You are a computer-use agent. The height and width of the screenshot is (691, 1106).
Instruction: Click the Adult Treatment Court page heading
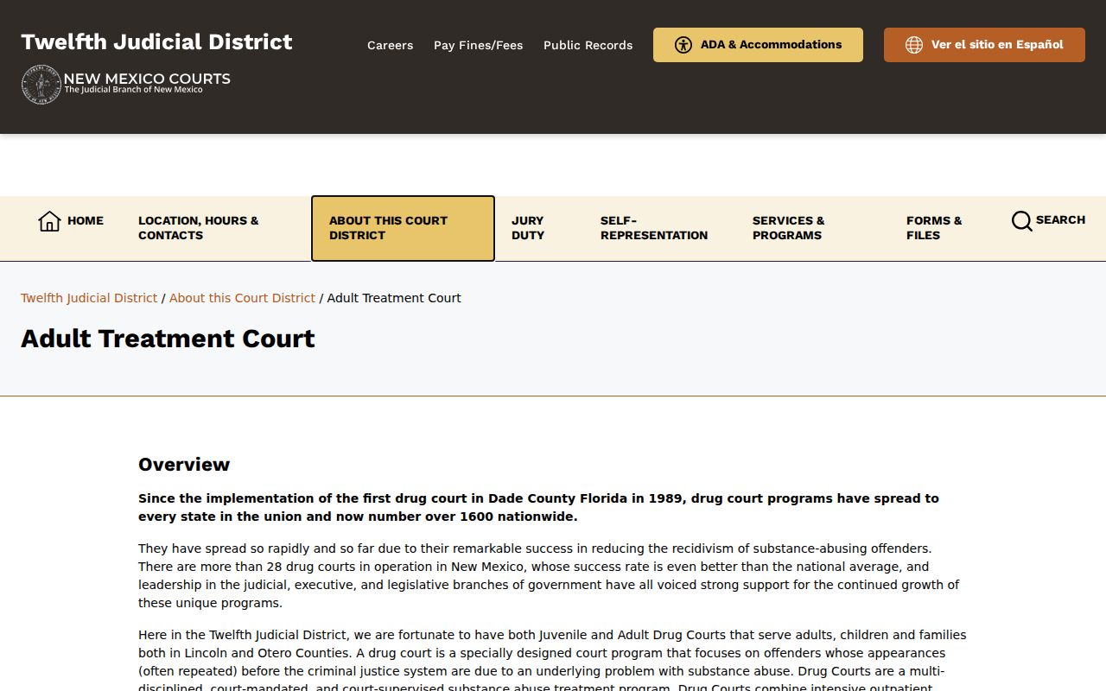(x=168, y=339)
